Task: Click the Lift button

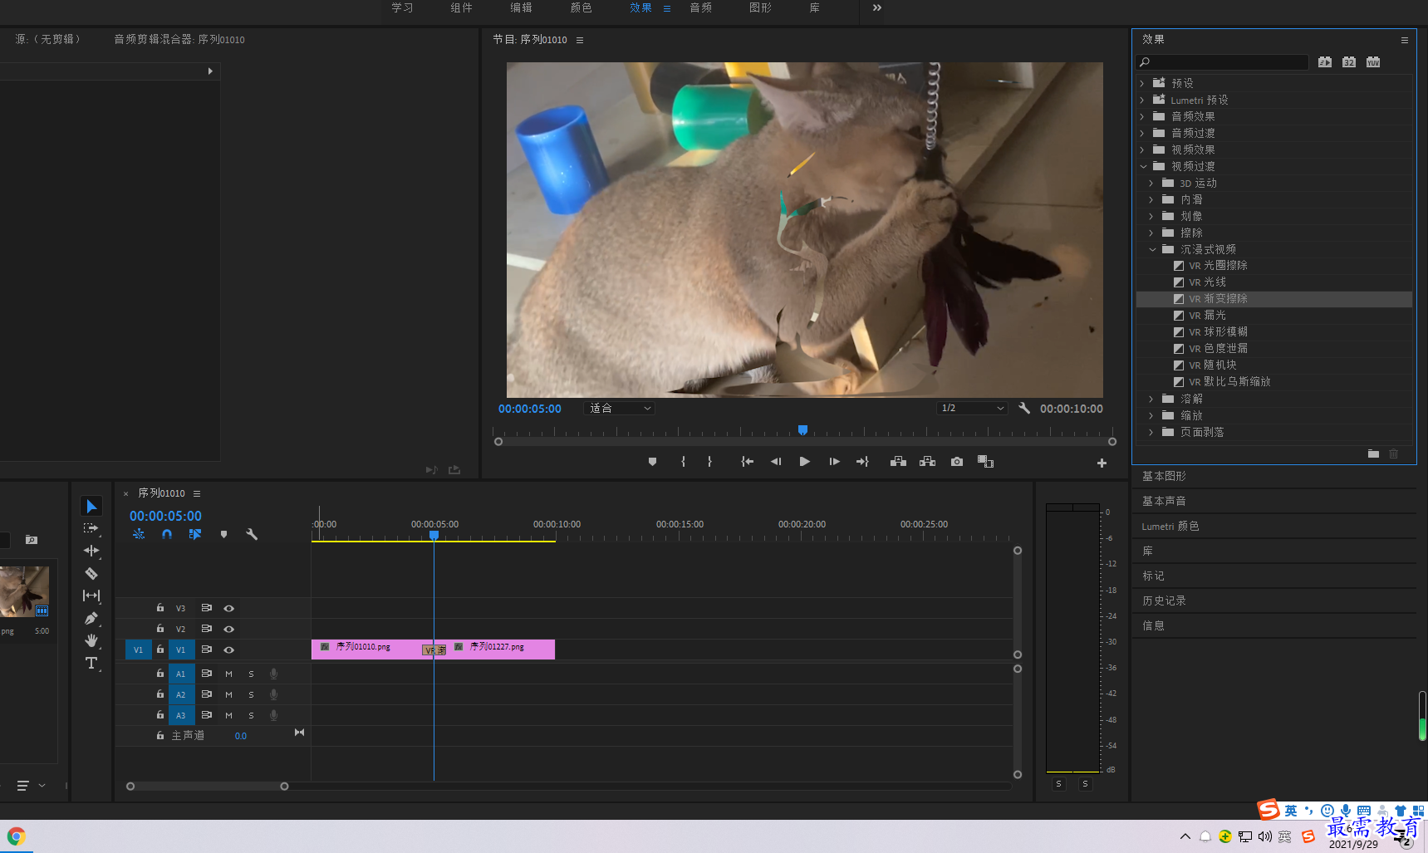Action: point(898,462)
